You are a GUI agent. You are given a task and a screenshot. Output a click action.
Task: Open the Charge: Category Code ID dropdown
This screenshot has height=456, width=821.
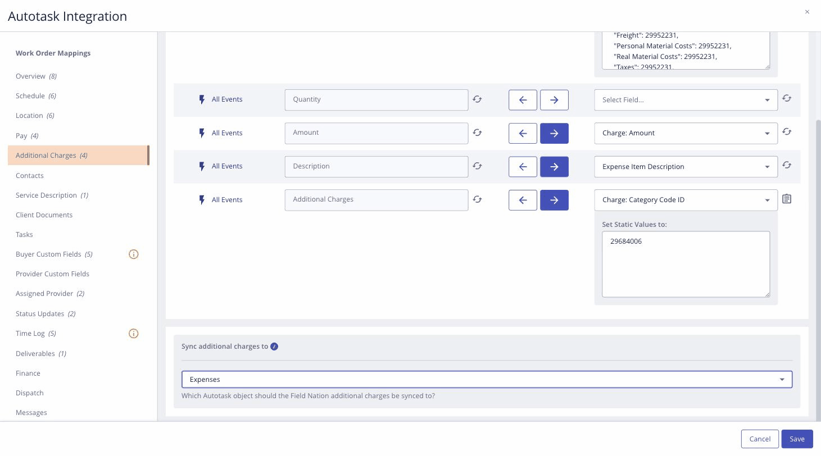686,200
